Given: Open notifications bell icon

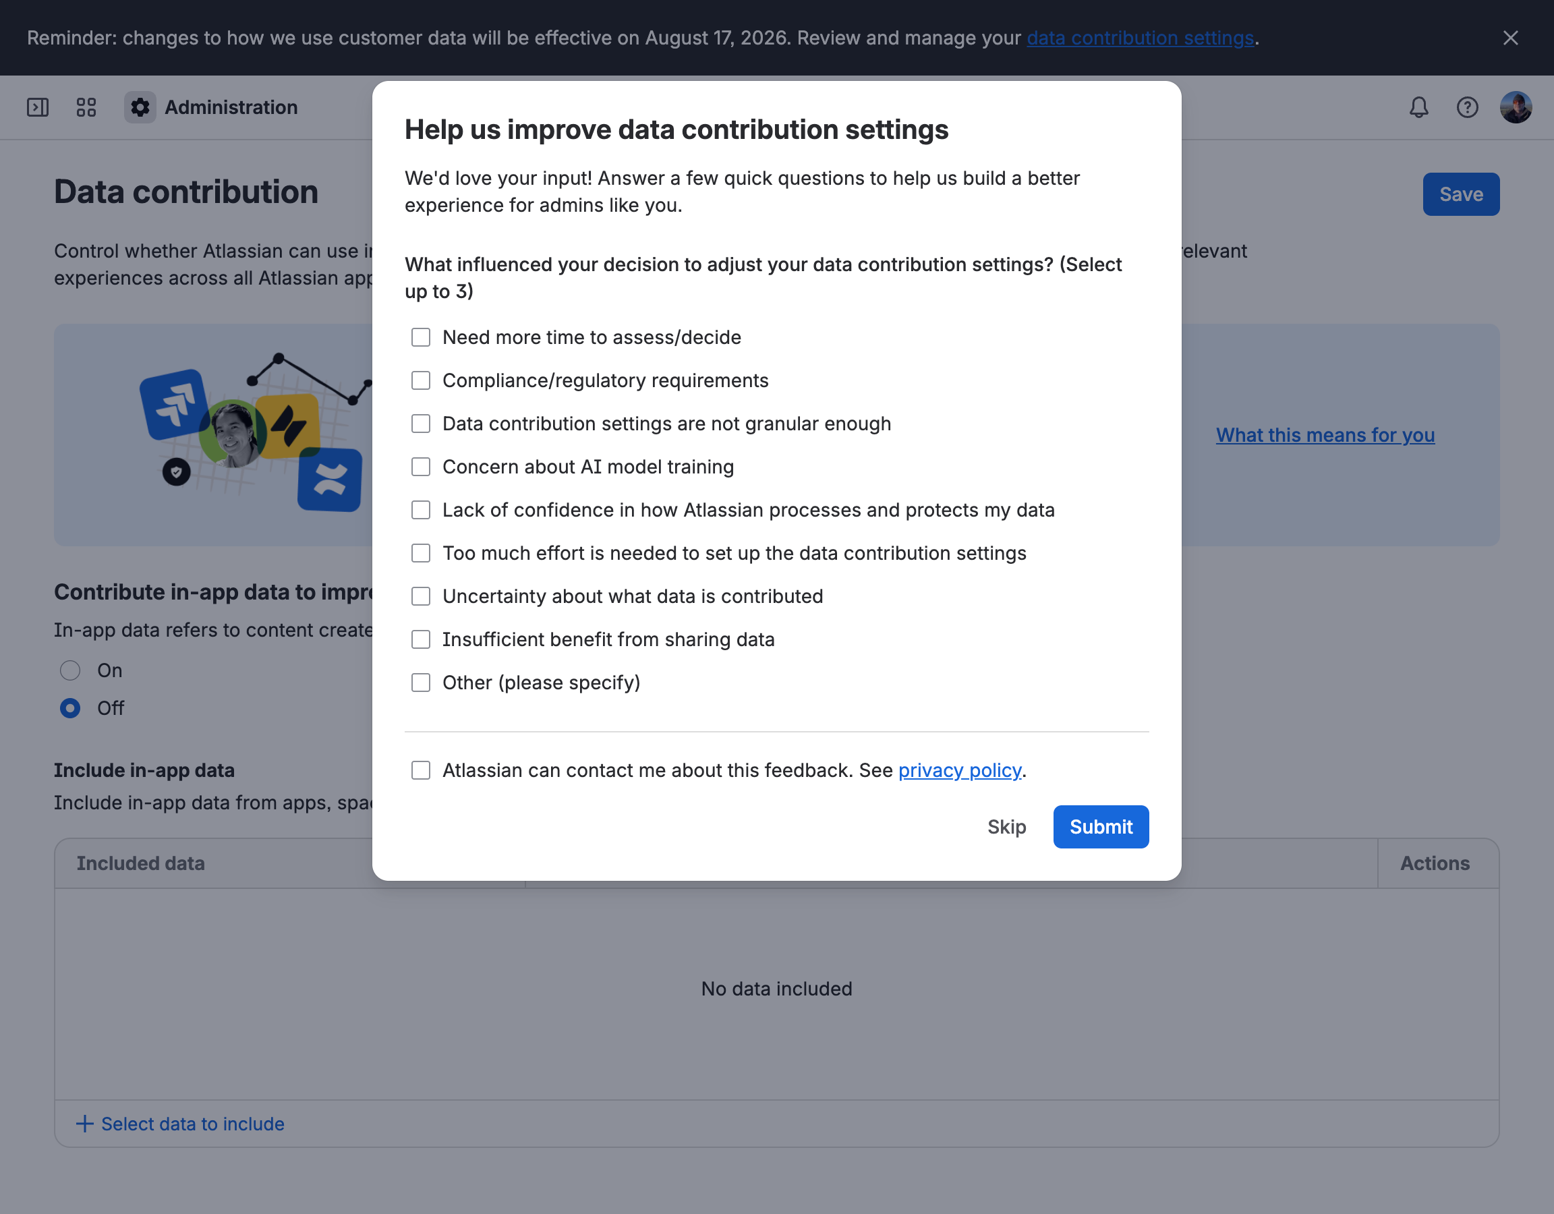Looking at the screenshot, I should click(1419, 107).
